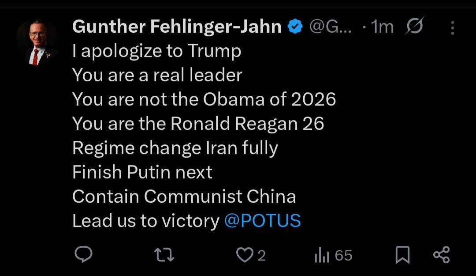This screenshot has height=276, width=476.
Task: Repost using the retweet arrows icon
Action: pos(164,255)
